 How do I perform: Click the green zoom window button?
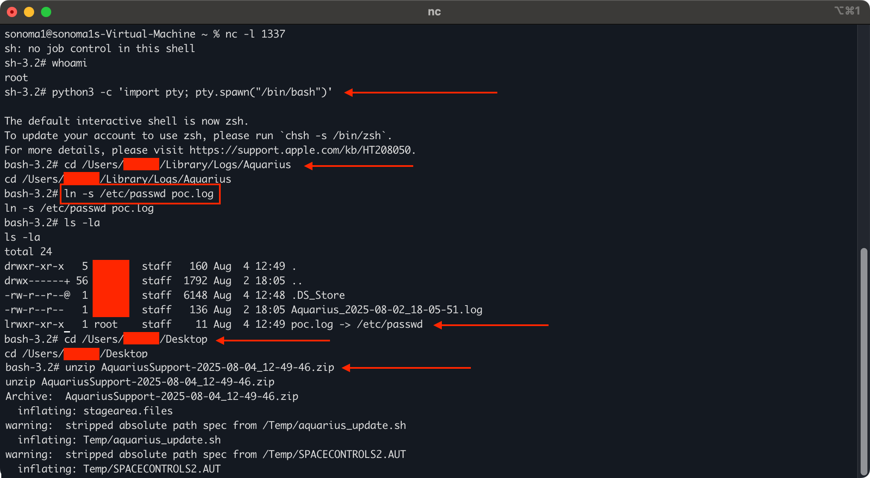tap(46, 12)
